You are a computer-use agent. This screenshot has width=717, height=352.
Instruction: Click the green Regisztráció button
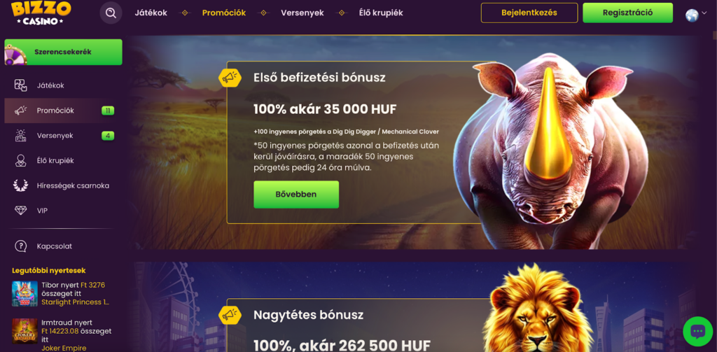pyautogui.click(x=627, y=13)
